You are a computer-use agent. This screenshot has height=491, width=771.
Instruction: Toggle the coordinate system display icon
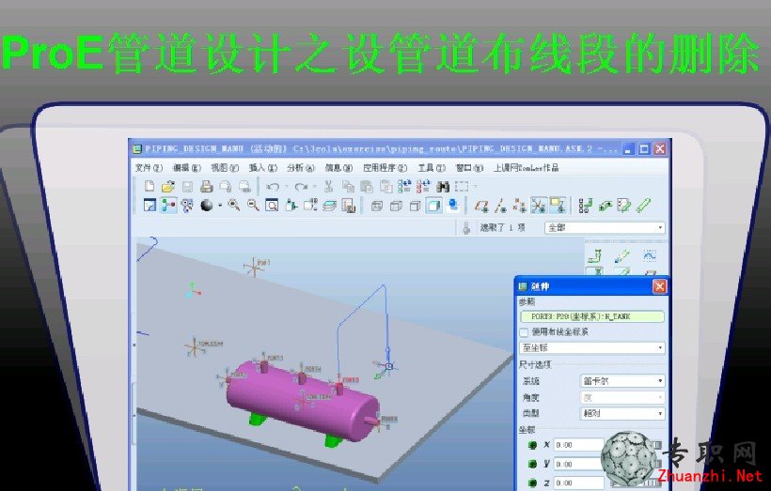539,206
